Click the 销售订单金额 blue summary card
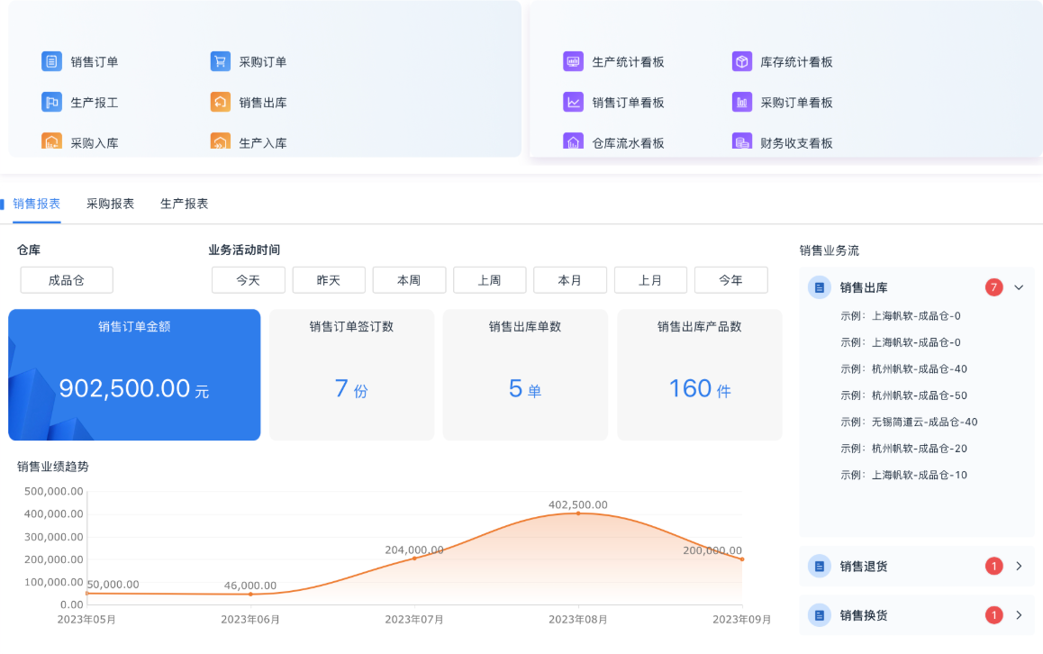Screen dimensions: 1043x654 (x=134, y=376)
